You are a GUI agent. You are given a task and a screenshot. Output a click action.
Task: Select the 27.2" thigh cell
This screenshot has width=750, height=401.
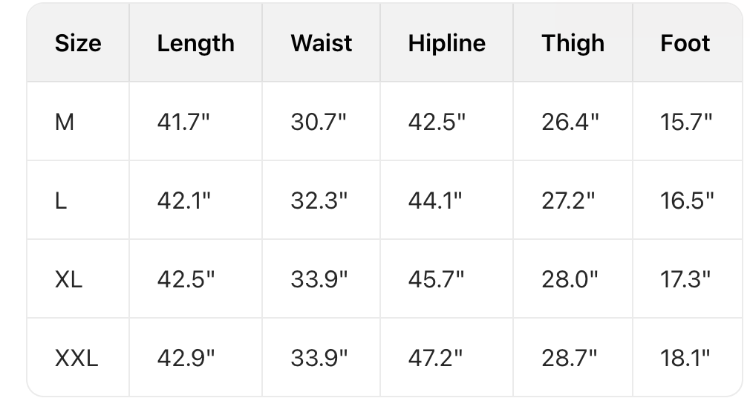click(x=570, y=200)
